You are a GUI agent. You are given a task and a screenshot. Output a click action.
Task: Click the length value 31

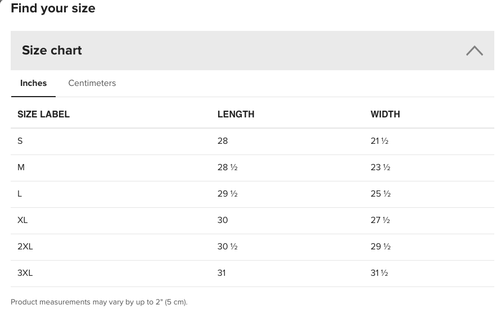[x=222, y=273]
